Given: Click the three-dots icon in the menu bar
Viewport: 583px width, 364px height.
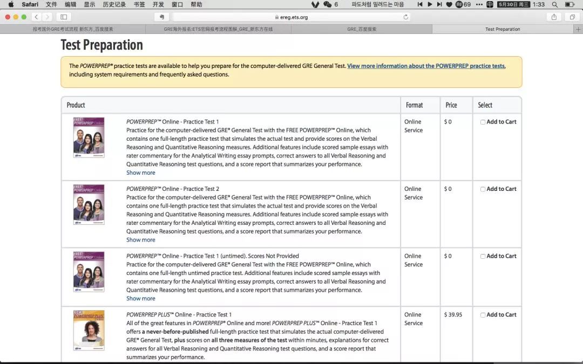Looking at the screenshot, I should 479,4.
